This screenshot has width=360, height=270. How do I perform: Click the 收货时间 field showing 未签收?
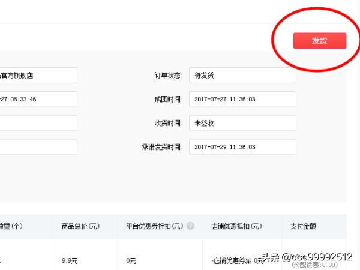click(x=242, y=123)
